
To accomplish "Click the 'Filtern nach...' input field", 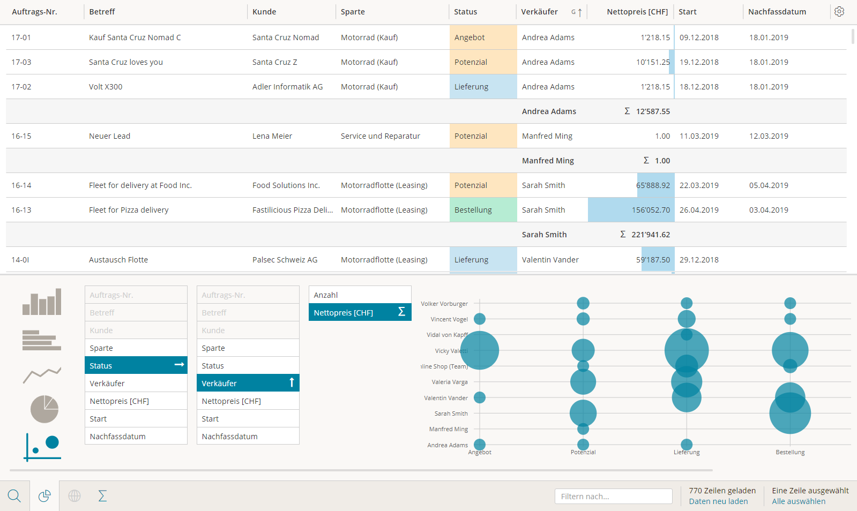I will tap(613, 497).
